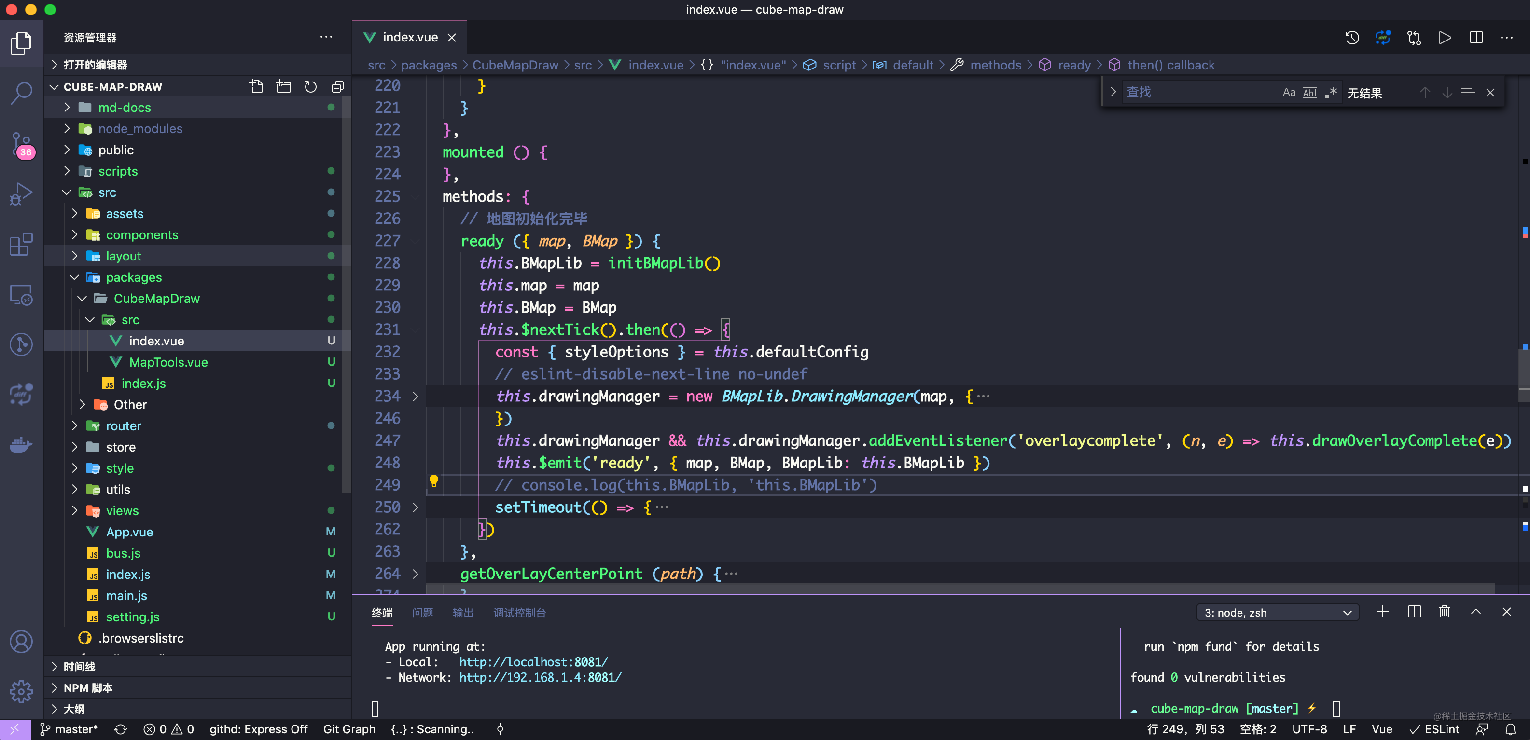Open Docker view in activity bar
Image resolution: width=1530 pixels, height=740 pixels.
click(x=21, y=444)
